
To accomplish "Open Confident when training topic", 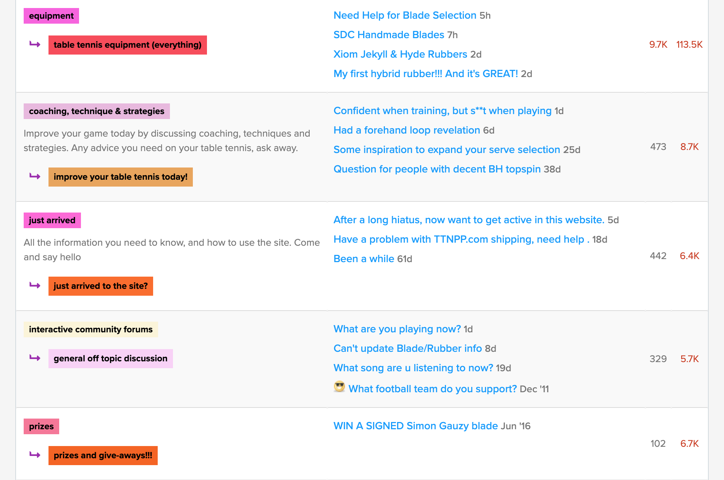I will 443,111.
